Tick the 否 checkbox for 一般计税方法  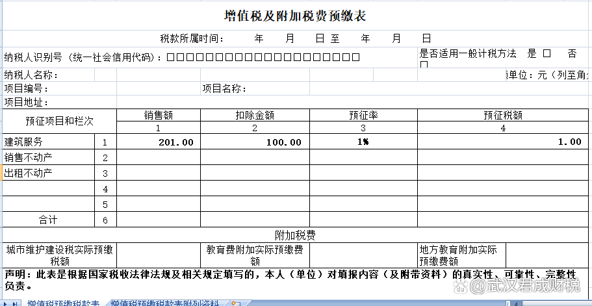click(x=424, y=64)
